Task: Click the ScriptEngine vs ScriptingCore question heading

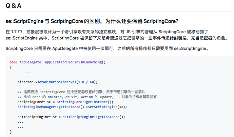Action: (x=92, y=21)
